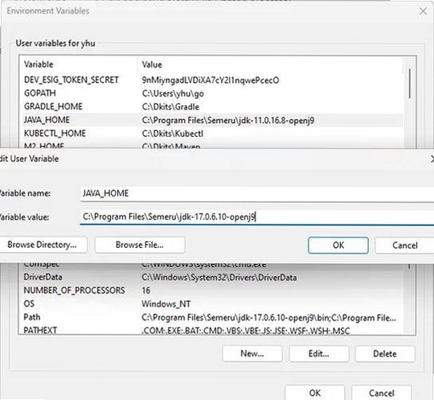Select the NUMBER_OF_PROCESSORS system variable
The image size is (434, 400).
click(211, 291)
